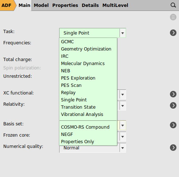The image size is (179, 177).
Task: Expand the XC functional dropdown arrow
Action: (123, 94)
